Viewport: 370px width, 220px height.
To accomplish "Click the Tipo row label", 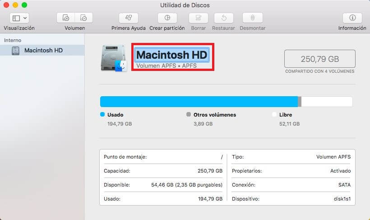I will [238, 157].
